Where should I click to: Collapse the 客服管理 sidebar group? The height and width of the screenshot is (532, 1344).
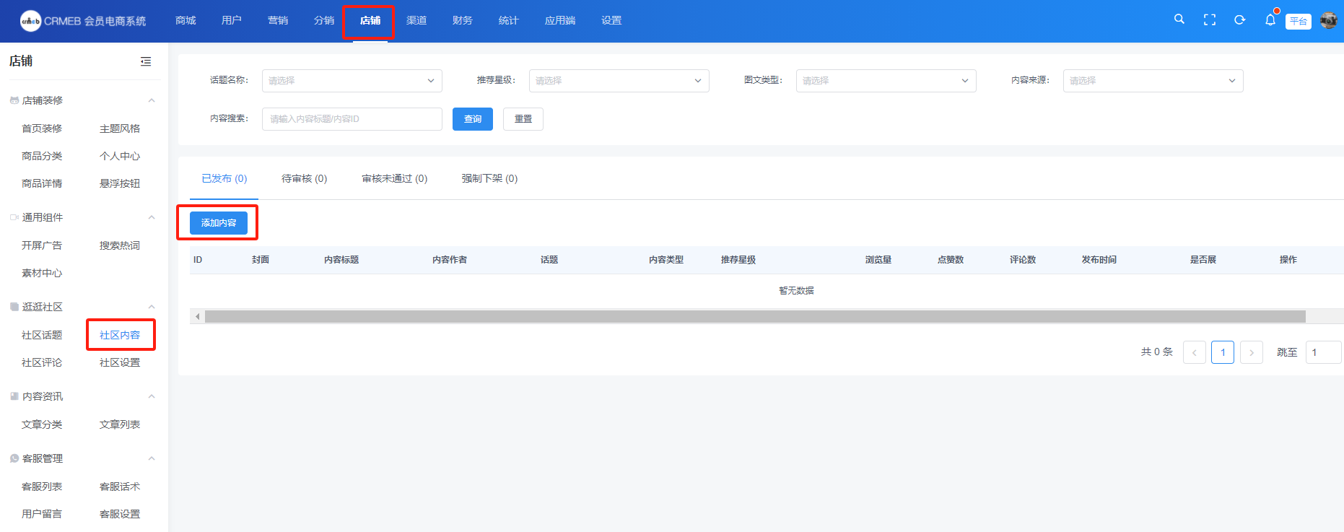152,458
